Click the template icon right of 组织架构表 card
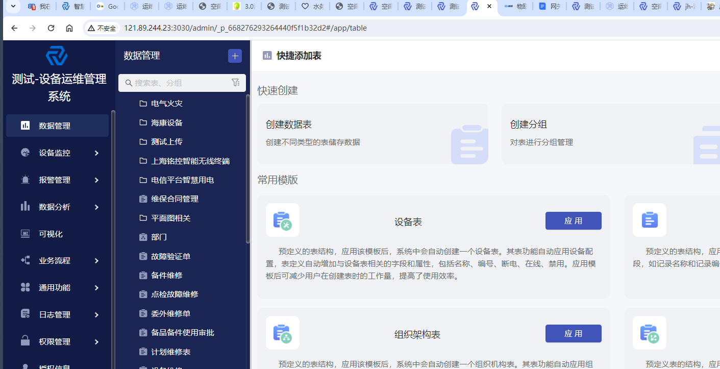The height and width of the screenshot is (369, 720). click(x=650, y=333)
